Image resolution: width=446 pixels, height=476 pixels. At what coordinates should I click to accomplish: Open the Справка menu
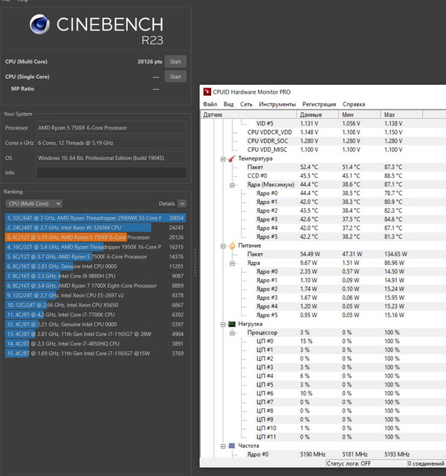click(354, 104)
